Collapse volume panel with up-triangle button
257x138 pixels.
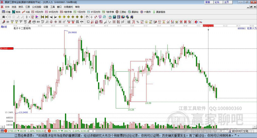2,127
